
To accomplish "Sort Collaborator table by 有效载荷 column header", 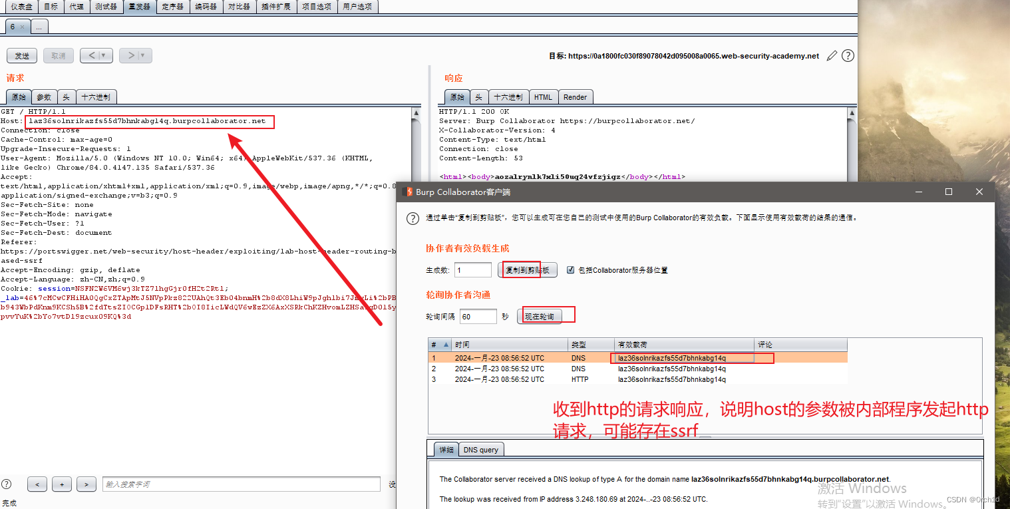I will pos(685,345).
